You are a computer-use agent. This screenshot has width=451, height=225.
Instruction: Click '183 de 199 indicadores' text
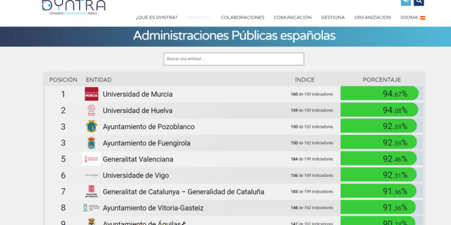(x=311, y=191)
